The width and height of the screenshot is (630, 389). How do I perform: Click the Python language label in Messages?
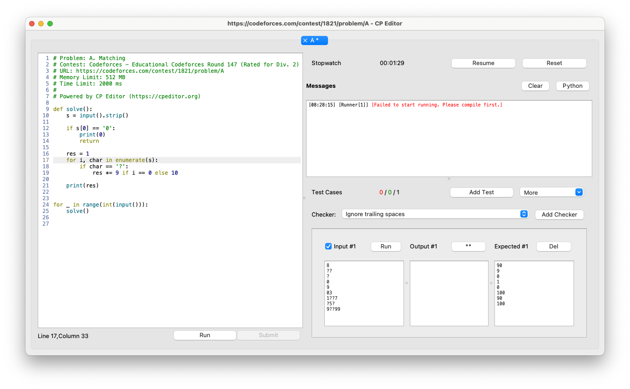[x=572, y=86]
